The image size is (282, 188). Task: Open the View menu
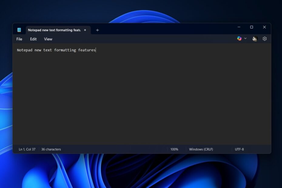pyautogui.click(x=48, y=39)
